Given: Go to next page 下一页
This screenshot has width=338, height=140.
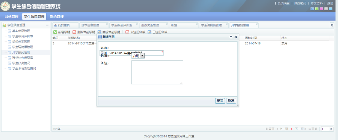Looking at the screenshot, I should (x=300, y=129).
